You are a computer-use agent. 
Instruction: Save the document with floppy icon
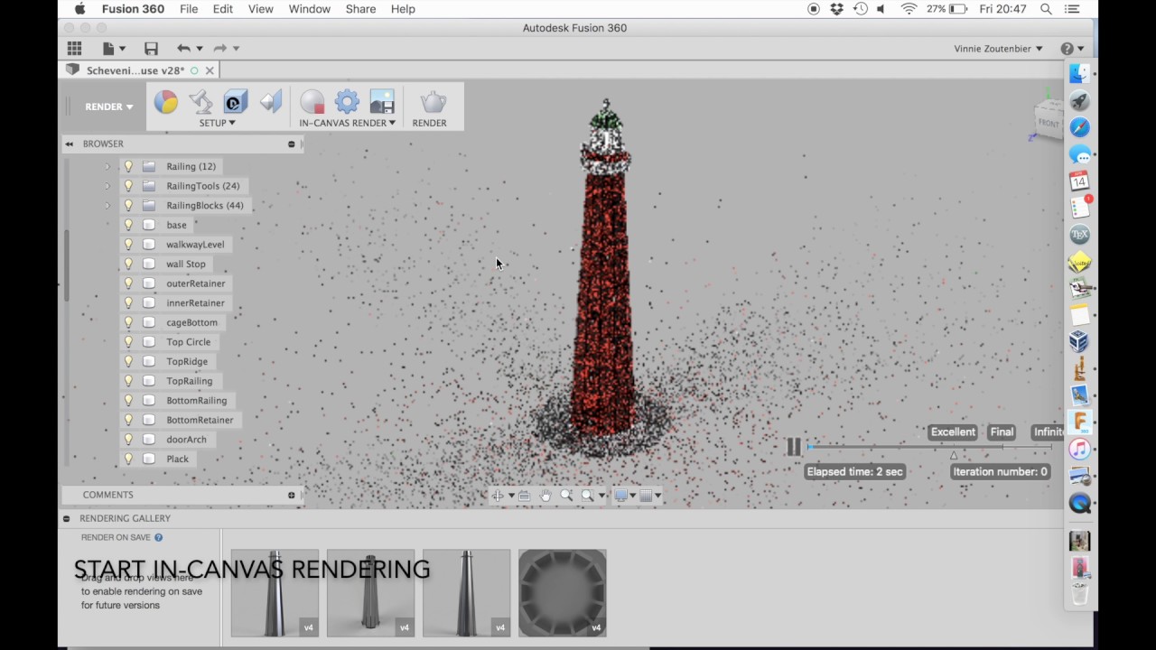tap(151, 48)
